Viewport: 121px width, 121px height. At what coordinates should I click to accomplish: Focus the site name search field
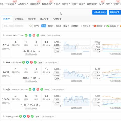click(18, 26)
